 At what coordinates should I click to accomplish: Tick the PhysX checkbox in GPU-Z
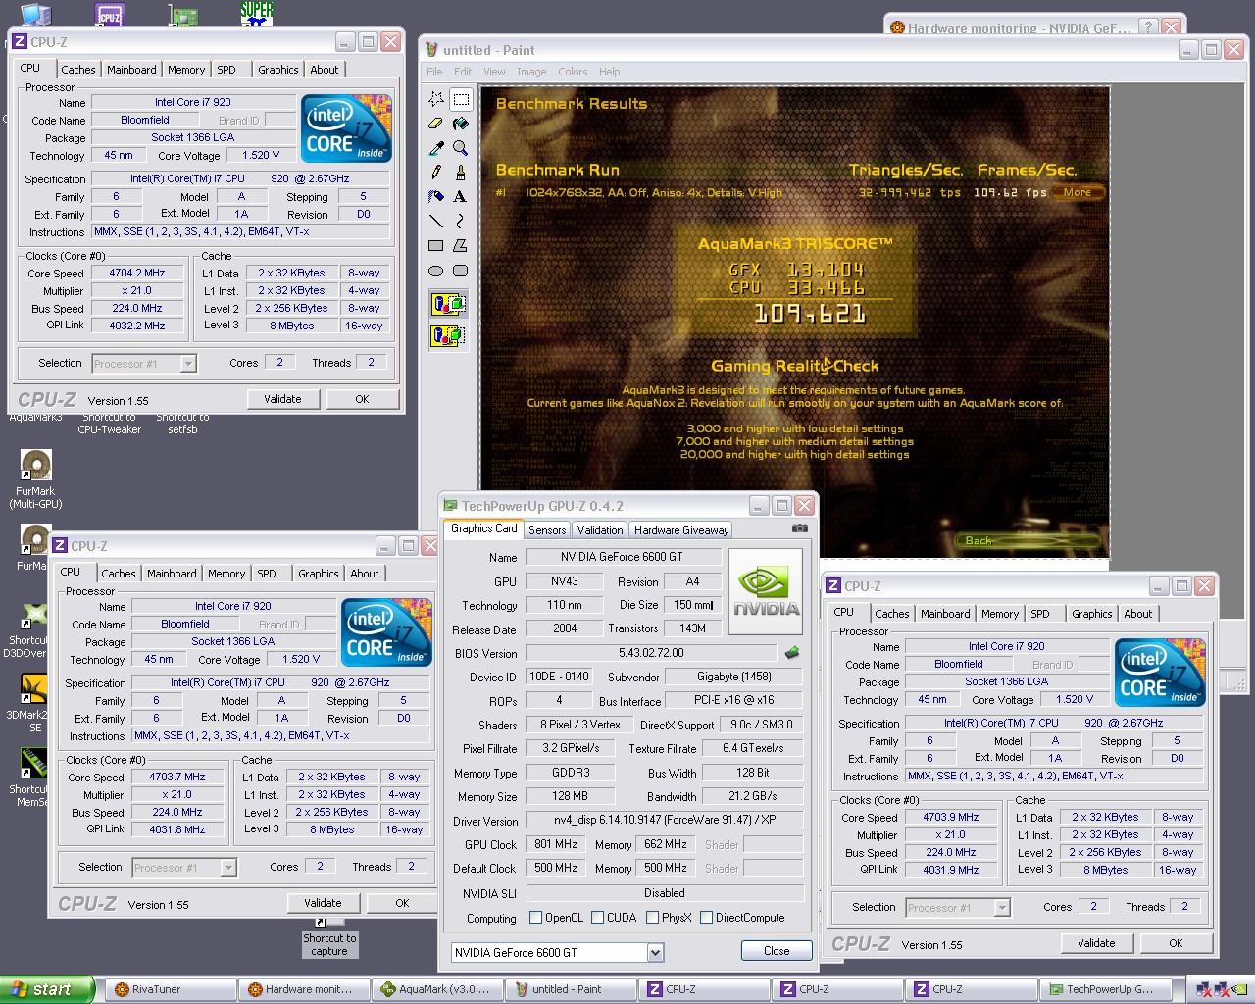[x=652, y=918]
